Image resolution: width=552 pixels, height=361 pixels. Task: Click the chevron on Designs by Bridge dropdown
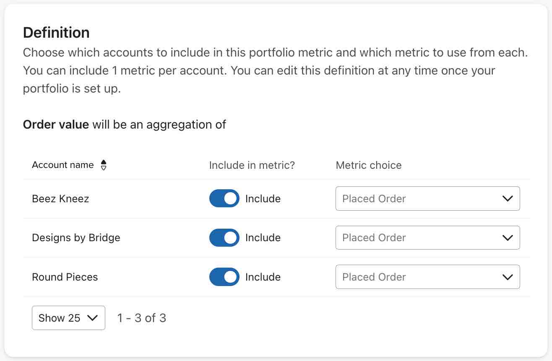[x=508, y=237]
